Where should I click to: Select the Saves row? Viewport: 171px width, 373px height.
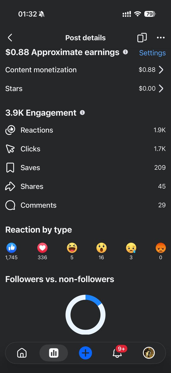[85, 168]
